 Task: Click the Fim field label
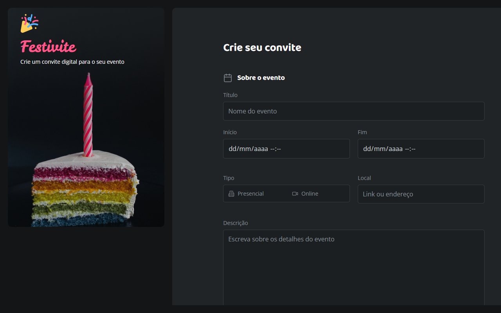pos(362,132)
